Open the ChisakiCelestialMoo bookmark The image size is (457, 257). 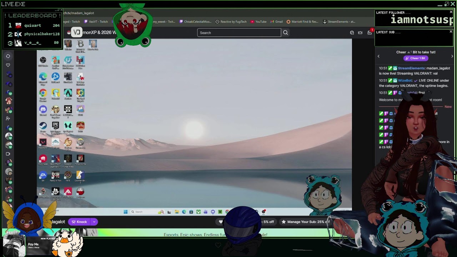195,21
